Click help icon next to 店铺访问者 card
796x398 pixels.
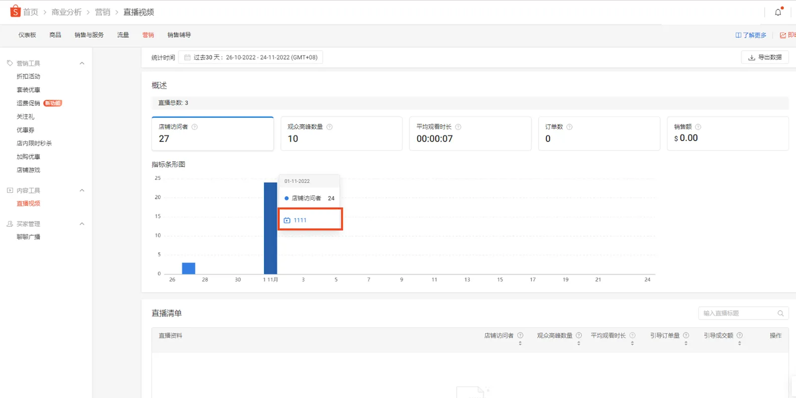click(195, 127)
